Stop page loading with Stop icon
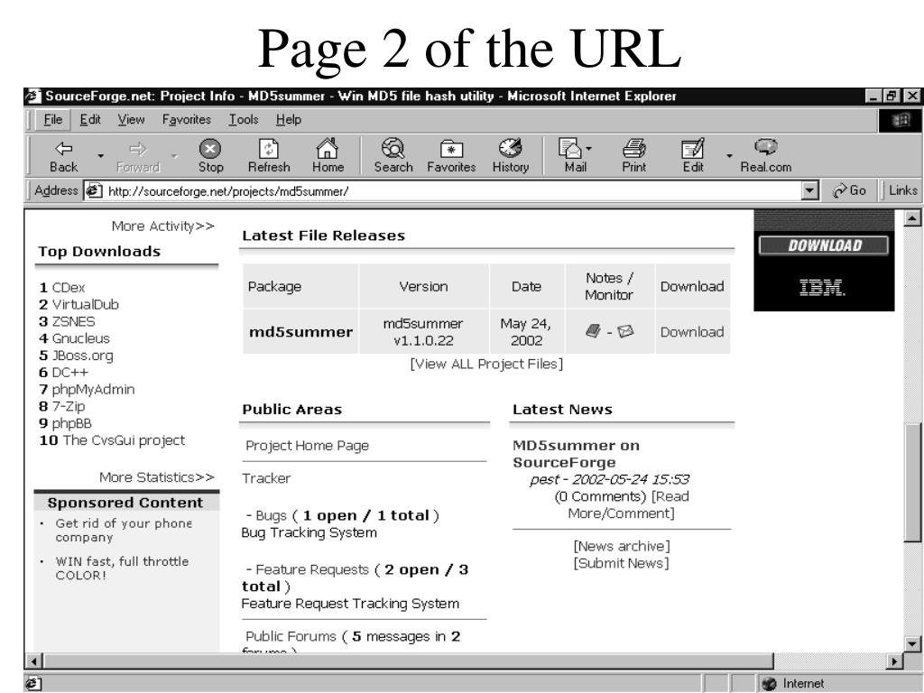 [210, 156]
